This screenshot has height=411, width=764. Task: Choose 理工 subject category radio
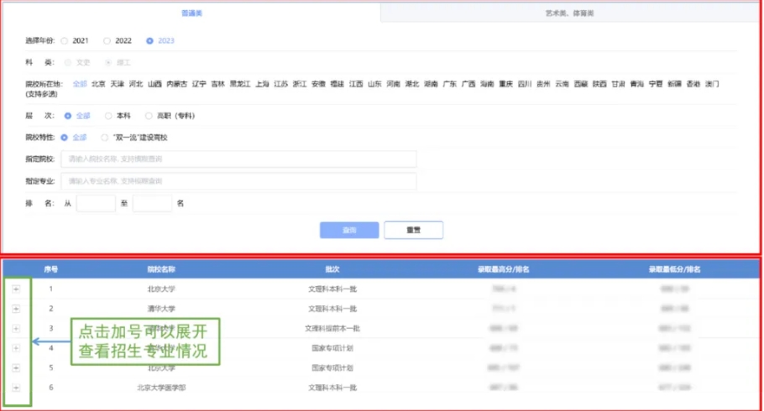pos(108,62)
